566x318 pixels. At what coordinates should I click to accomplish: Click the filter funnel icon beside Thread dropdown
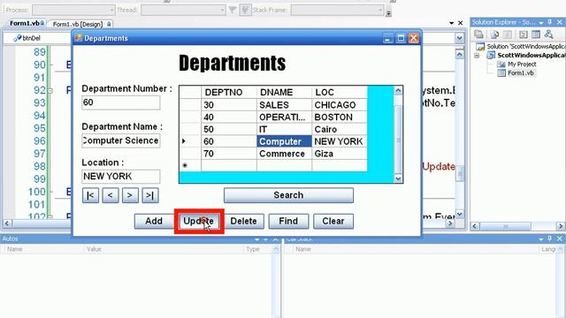tap(233, 10)
